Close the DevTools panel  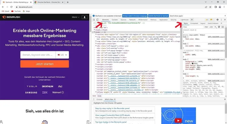point(225,20)
